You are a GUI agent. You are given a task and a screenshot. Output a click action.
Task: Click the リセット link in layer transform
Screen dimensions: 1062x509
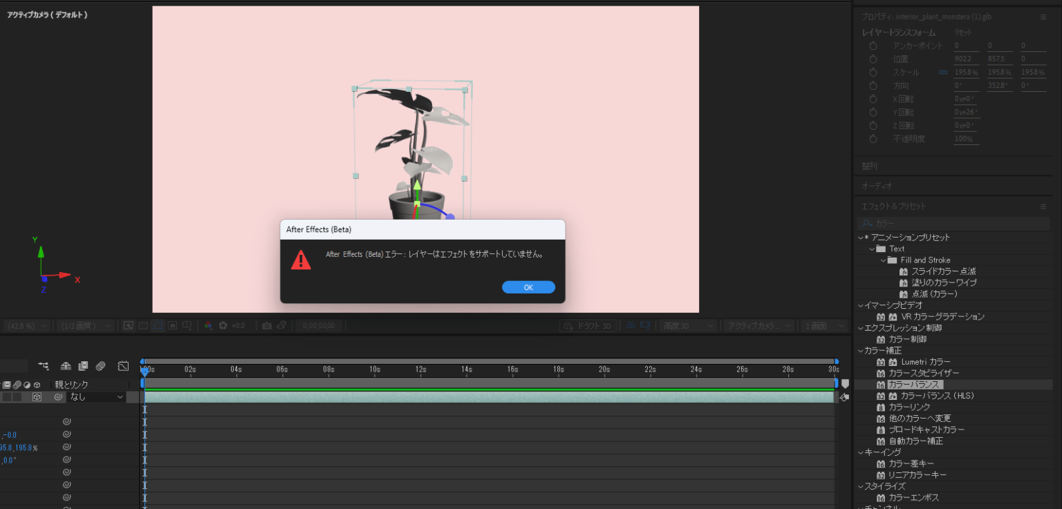[963, 32]
